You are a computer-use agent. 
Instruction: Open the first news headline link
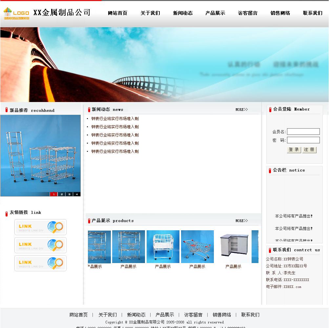pyautogui.click(x=115, y=118)
